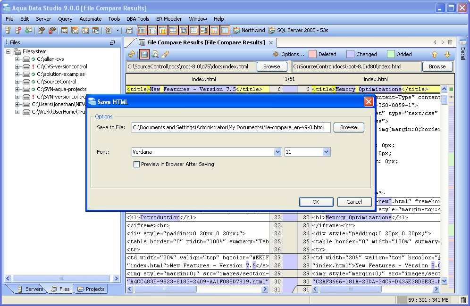
Task: Click the SQL Server 2005 shortcut icon
Action: tap(272, 30)
